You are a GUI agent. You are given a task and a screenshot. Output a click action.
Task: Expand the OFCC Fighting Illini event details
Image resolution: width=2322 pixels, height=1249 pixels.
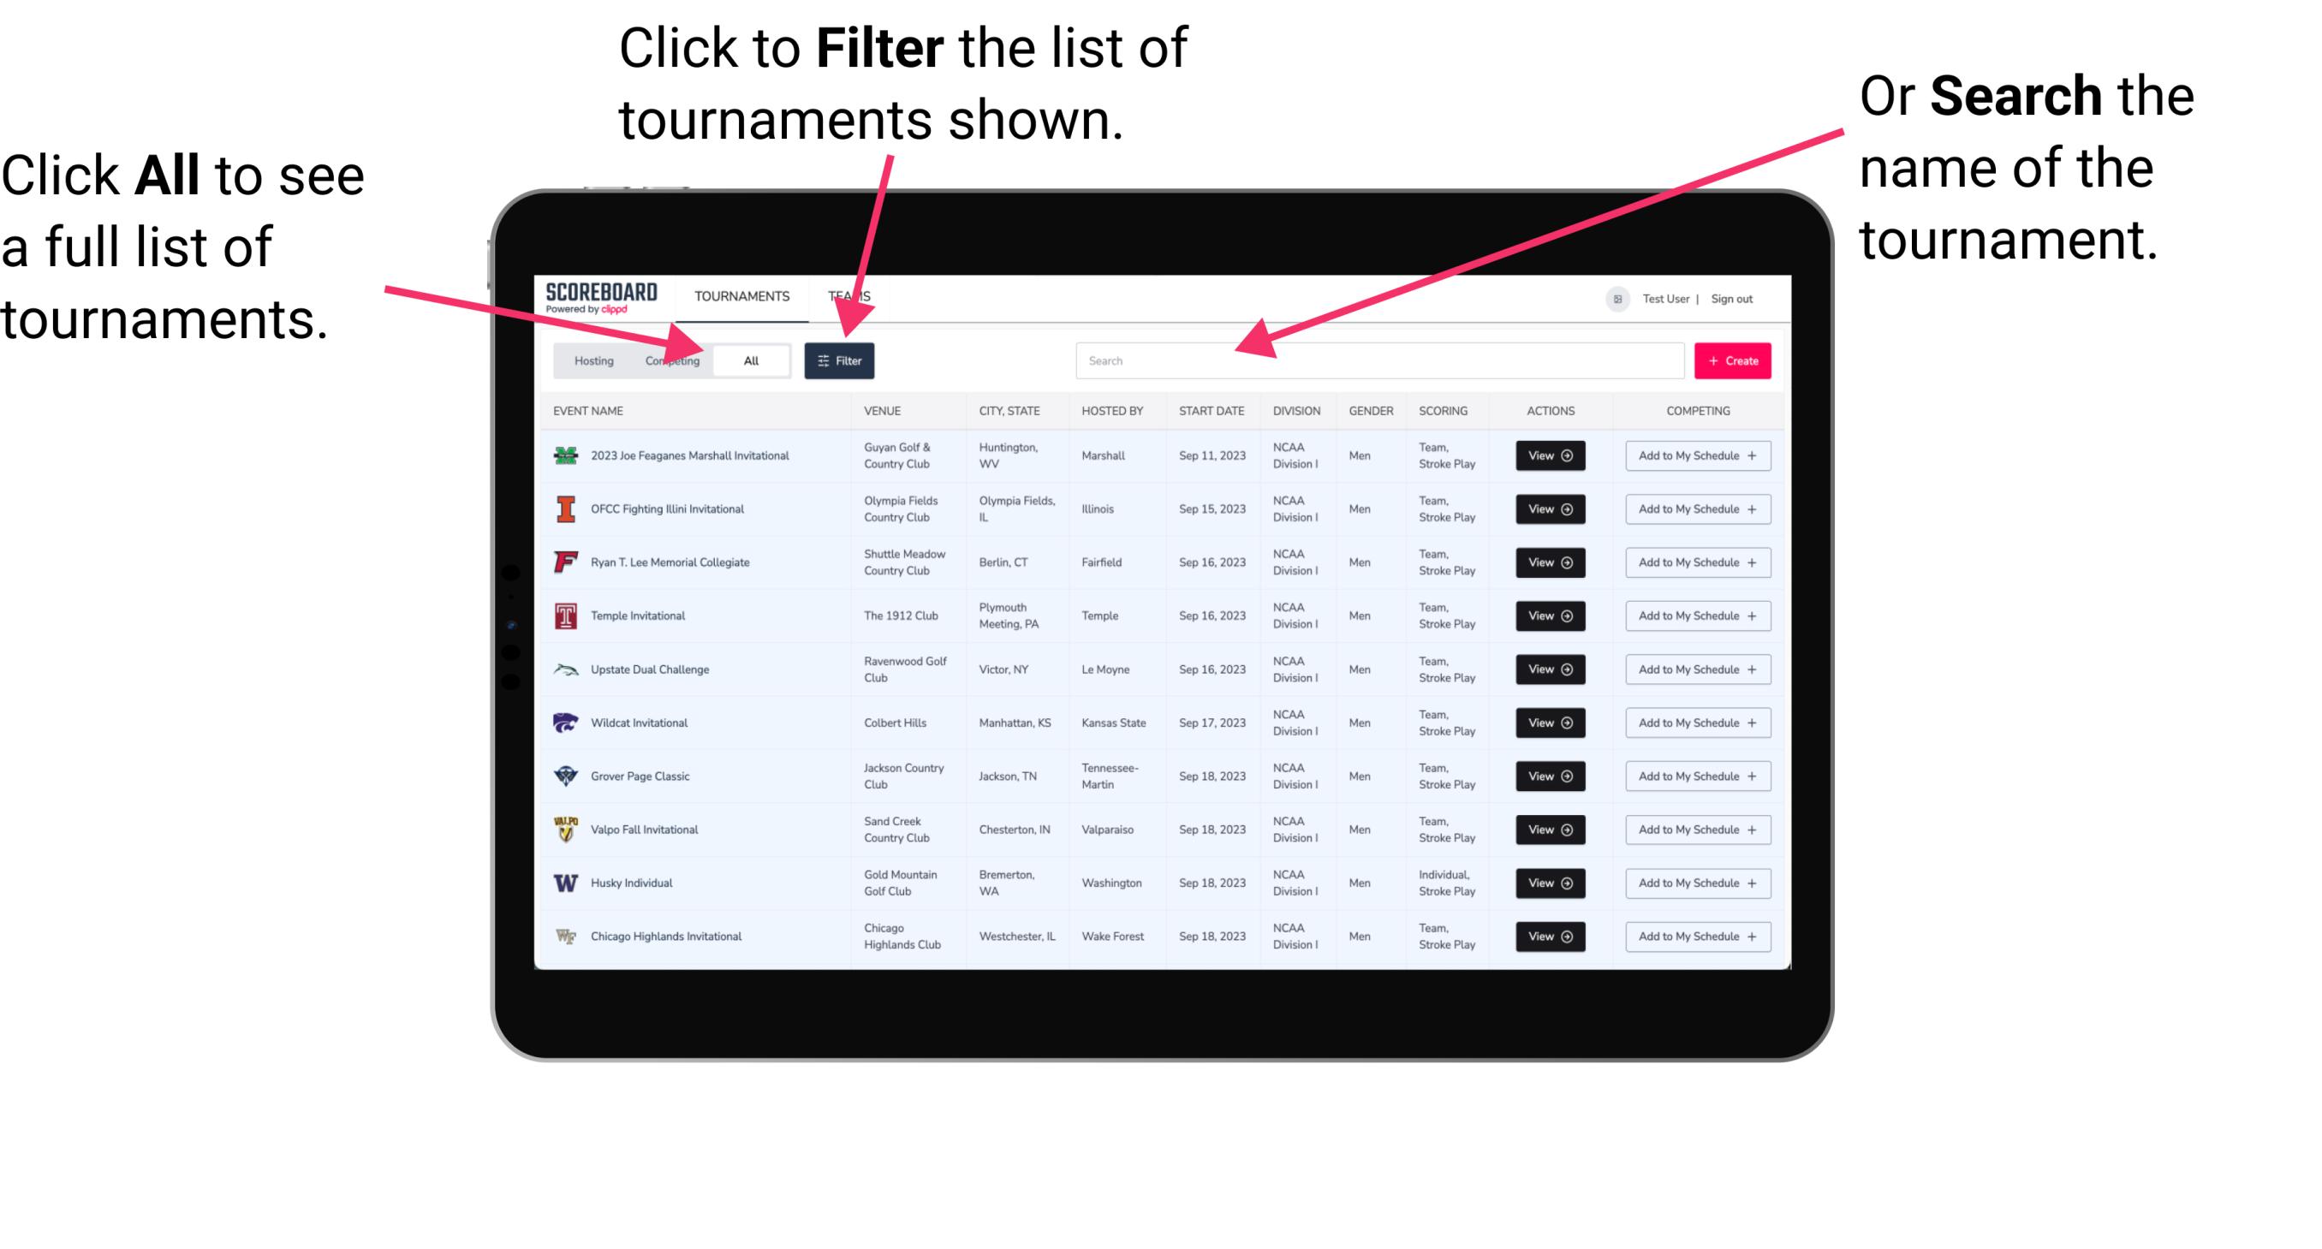click(x=1549, y=509)
